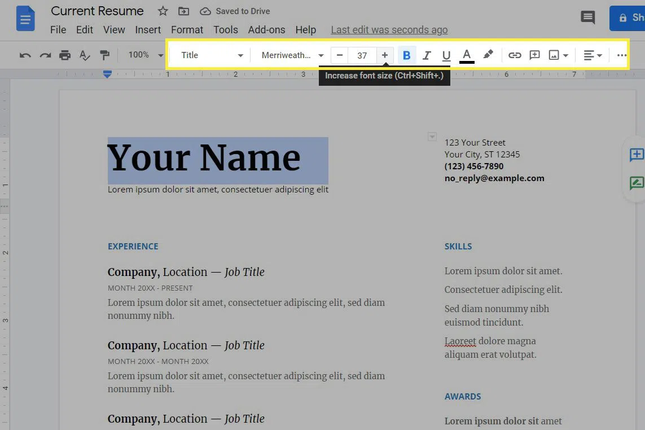The width and height of the screenshot is (645, 430).
Task: Toggle Bold formatting
Action: coord(406,55)
